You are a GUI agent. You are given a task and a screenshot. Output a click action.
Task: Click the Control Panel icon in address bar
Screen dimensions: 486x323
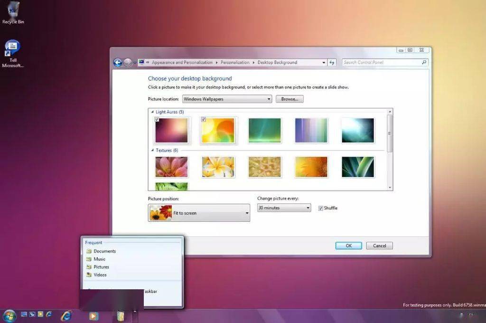141,62
